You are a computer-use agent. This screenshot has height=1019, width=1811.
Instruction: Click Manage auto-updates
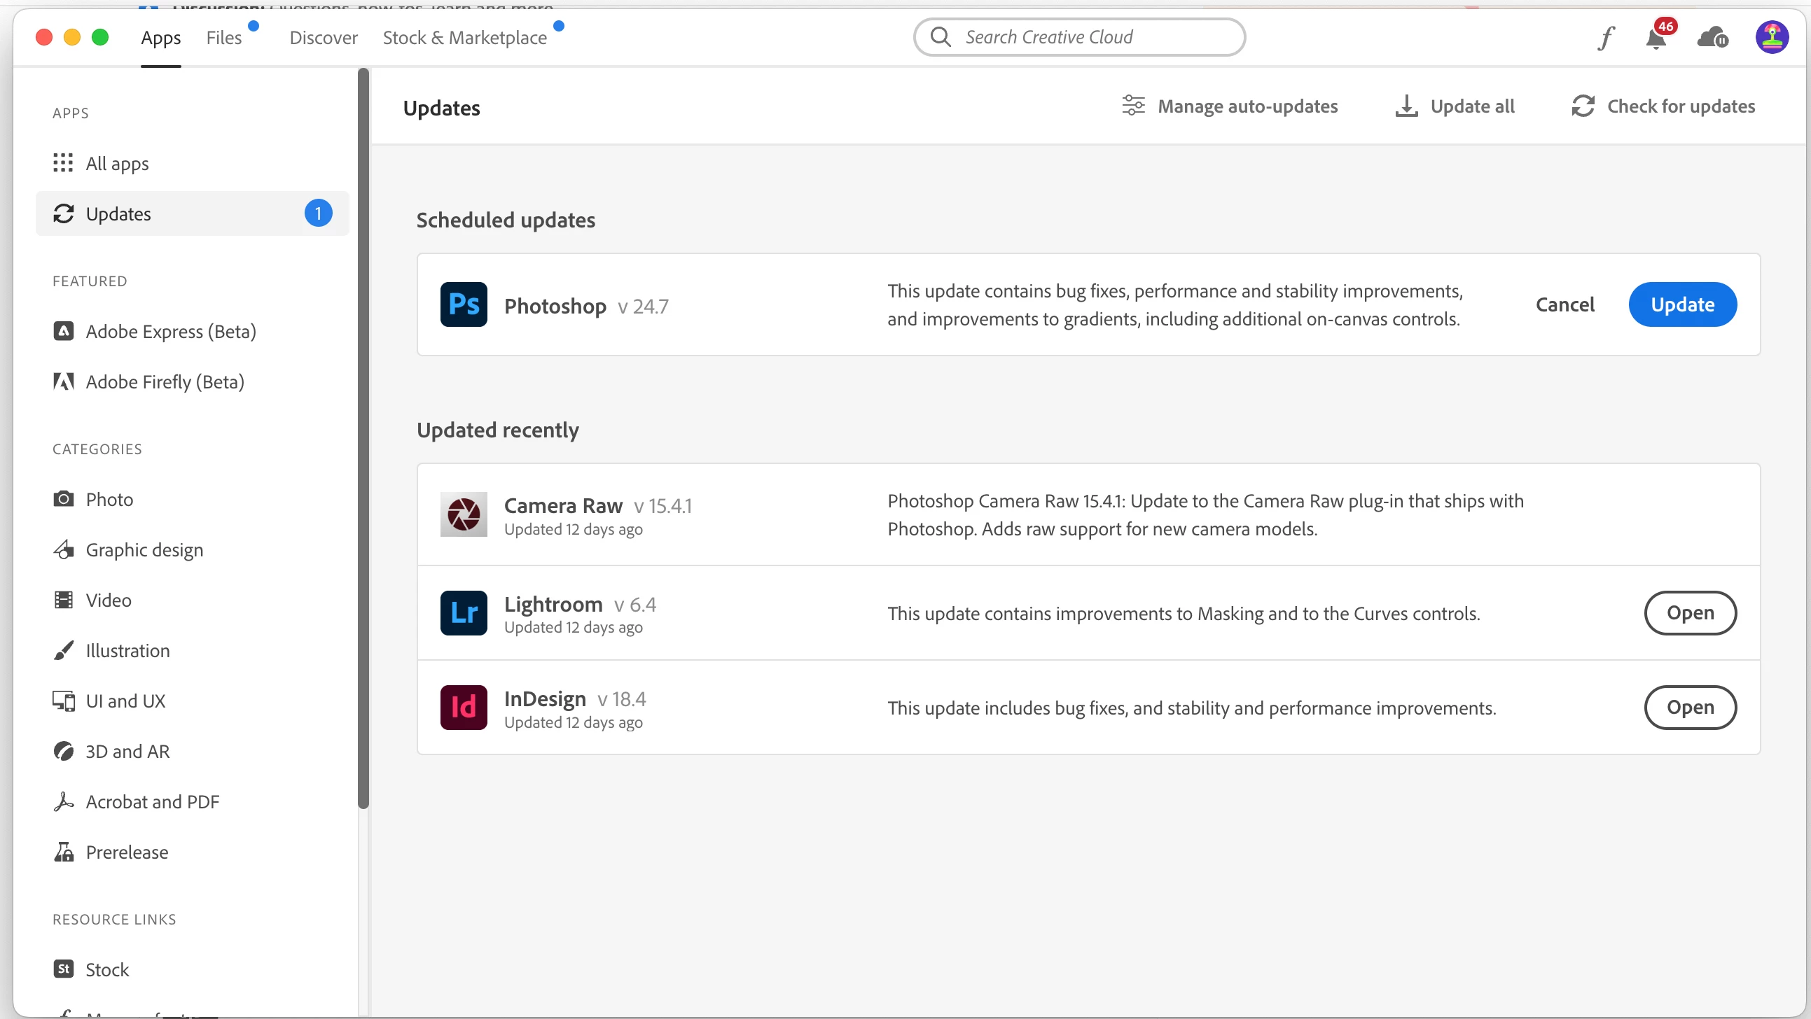1230,106
